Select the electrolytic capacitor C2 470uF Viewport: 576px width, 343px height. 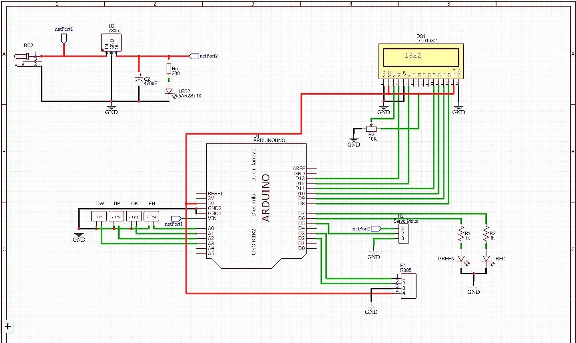(x=139, y=80)
